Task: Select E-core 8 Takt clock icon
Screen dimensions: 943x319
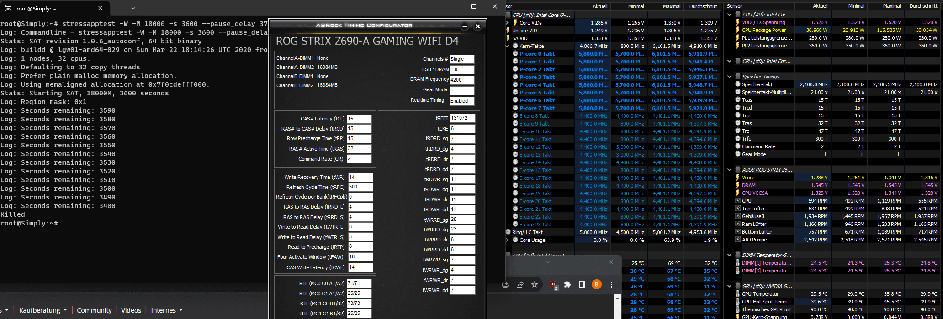Action: pos(515,116)
